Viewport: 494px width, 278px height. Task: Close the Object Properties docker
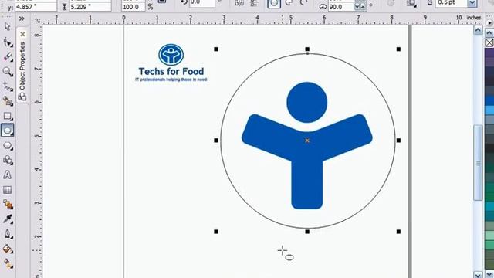(x=22, y=34)
